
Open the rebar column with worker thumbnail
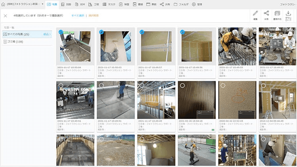237,150
